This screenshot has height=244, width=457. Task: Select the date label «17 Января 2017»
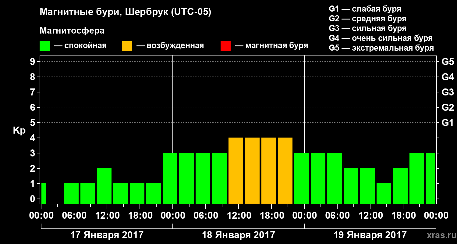[x=107, y=235]
